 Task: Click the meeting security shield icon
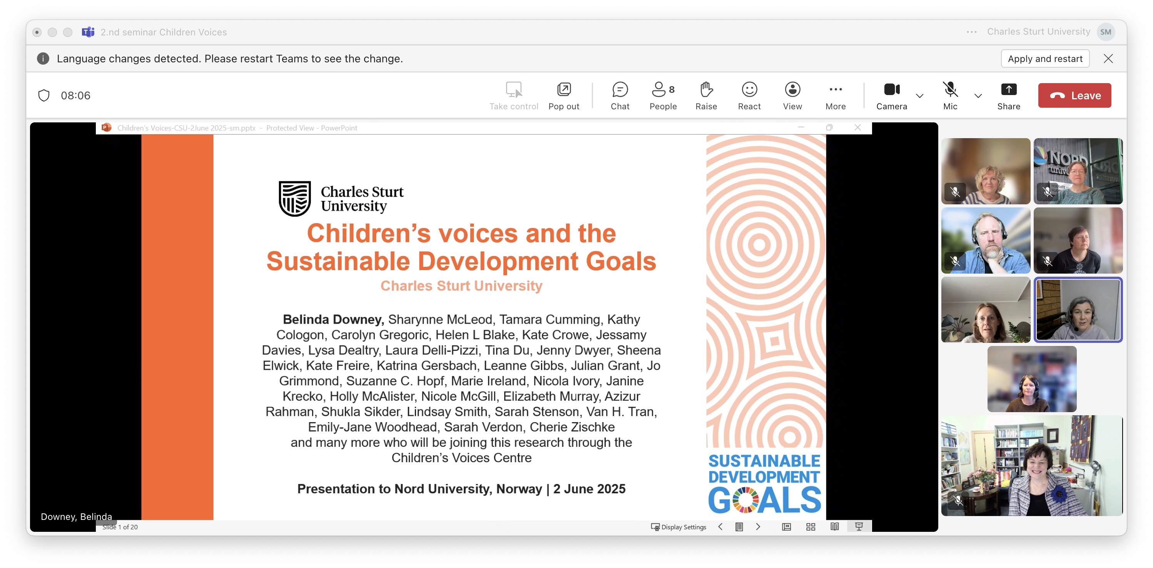point(44,95)
